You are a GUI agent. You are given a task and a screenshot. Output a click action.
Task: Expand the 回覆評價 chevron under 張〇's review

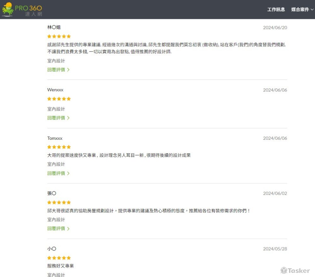point(68,228)
